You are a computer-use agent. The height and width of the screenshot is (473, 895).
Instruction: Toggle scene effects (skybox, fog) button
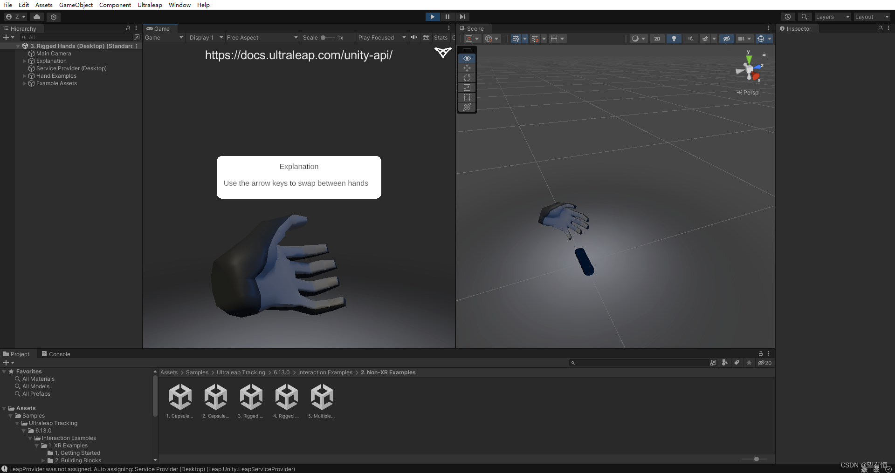point(705,39)
